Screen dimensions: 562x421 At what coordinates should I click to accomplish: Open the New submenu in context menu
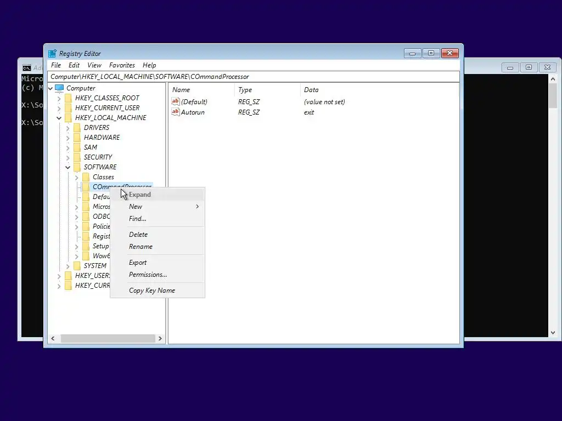coord(158,207)
